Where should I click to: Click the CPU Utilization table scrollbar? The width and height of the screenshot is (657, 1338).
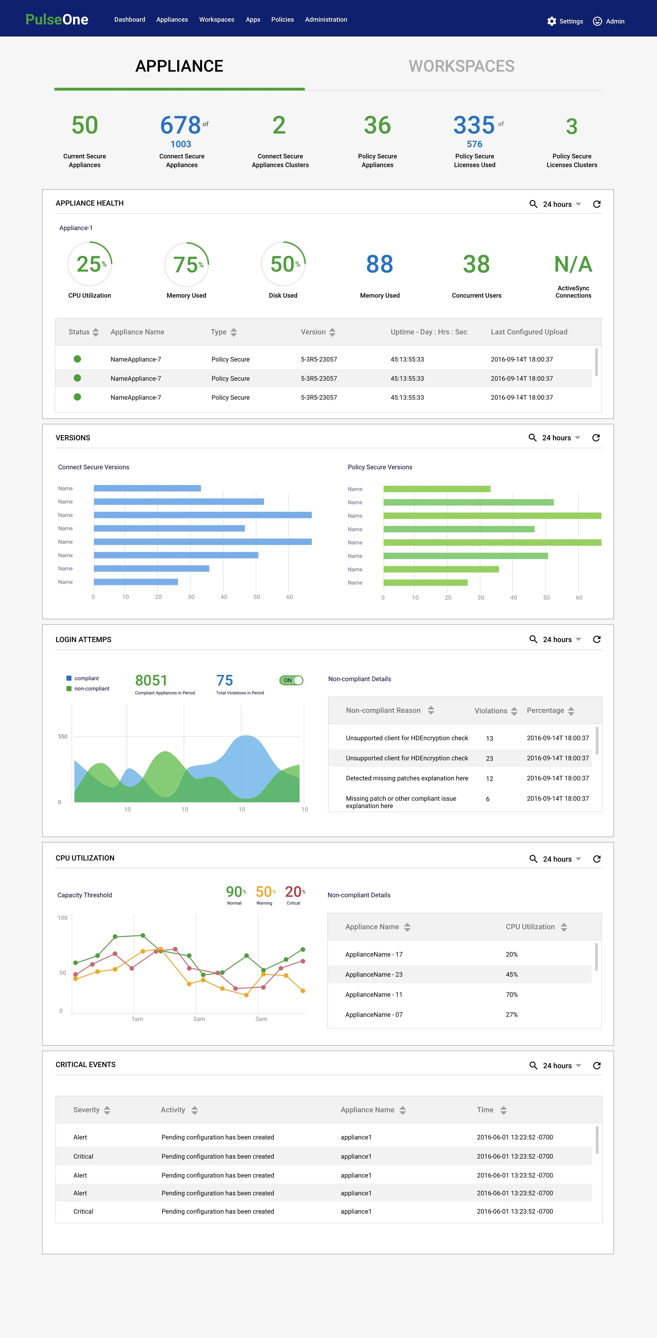596,957
